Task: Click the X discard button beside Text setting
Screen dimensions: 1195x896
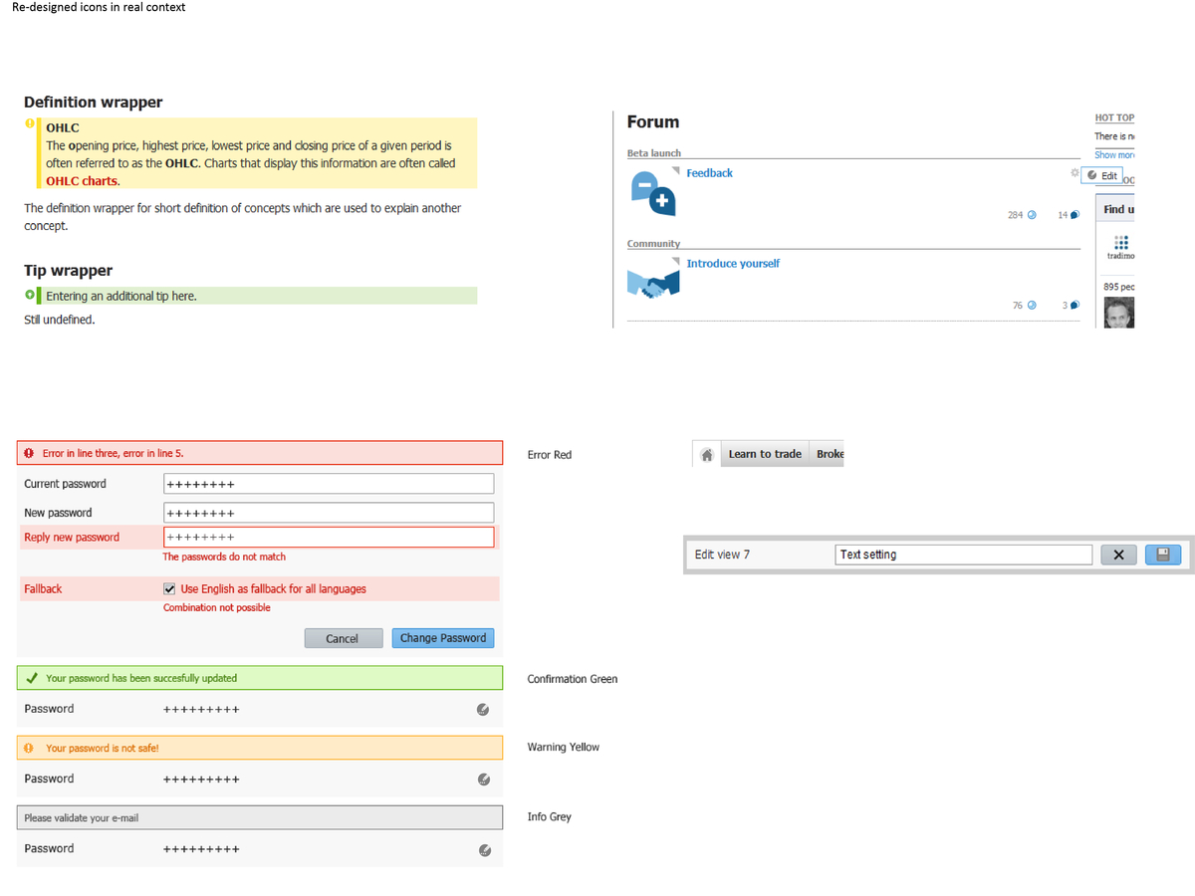Action: click(1118, 555)
